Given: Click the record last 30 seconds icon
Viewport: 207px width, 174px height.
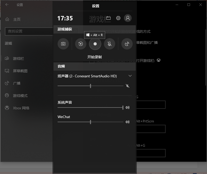Looking at the screenshot, I should (81, 44).
